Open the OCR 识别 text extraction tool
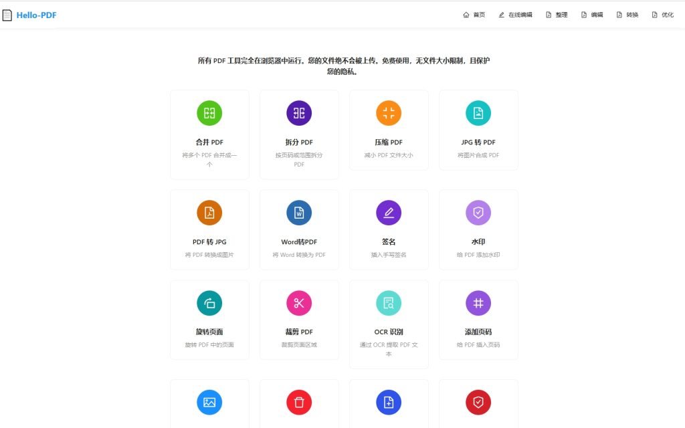The image size is (685, 428). pyautogui.click(x=389, y=318)
